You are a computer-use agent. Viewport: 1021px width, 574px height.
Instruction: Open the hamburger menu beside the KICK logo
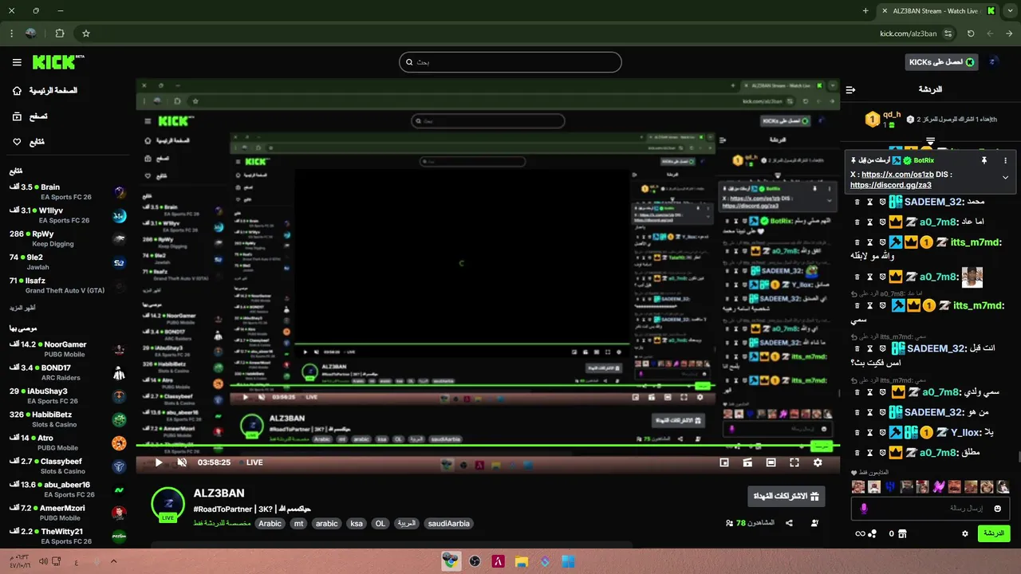[17, 62]
